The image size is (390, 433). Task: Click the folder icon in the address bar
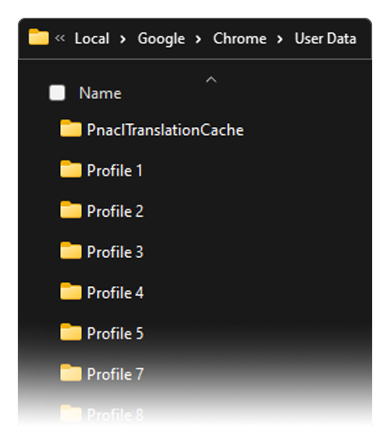(38, 37)
